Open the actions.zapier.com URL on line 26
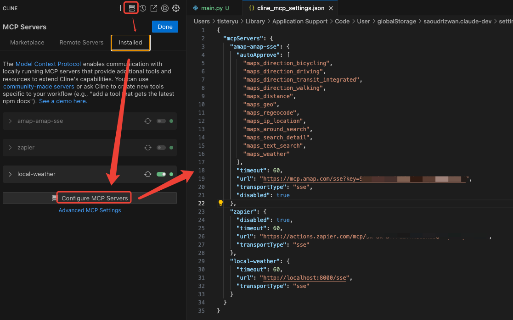Viewport: 513px width, 320px height. [x=374, y=237]
